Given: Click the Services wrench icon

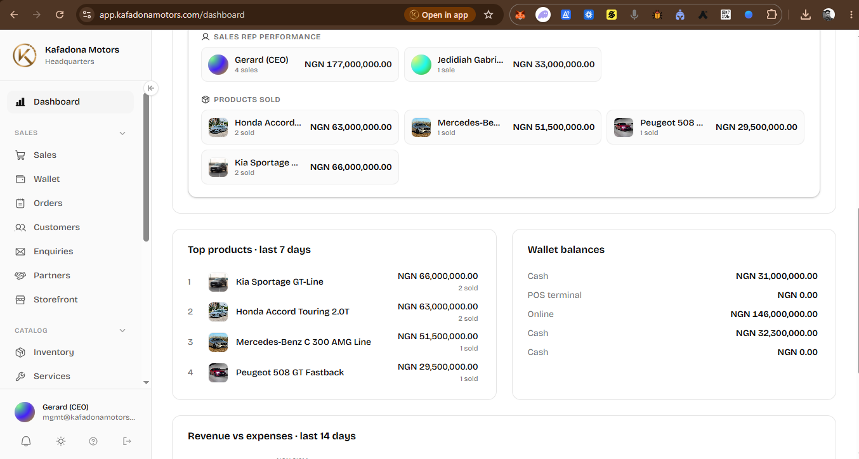Looking at the screenshot, I should [x=20, y=376].
